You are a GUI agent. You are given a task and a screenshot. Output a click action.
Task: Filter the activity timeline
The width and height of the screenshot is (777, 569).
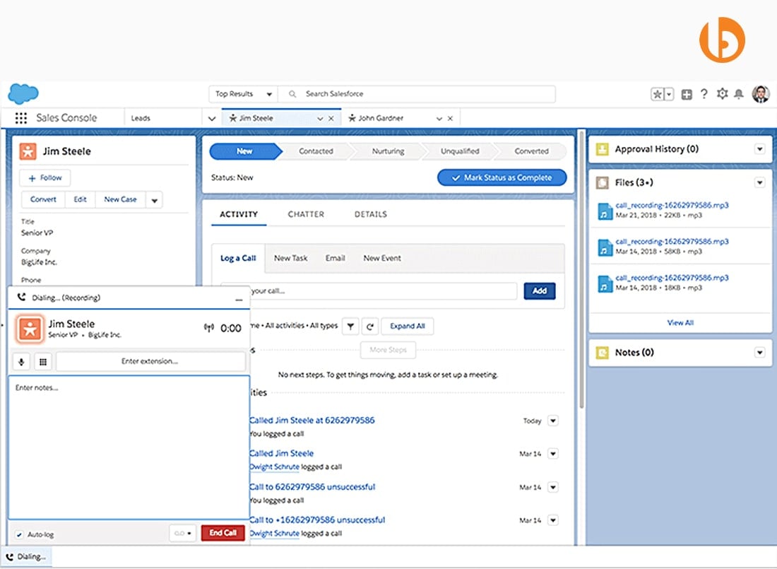pos(350,326)
